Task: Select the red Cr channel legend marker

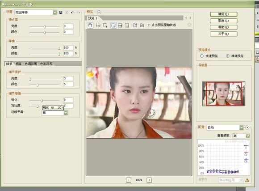Action: point(246,153)
